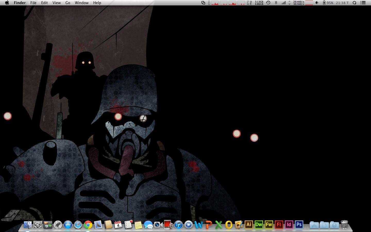Open the Downloads folder stack
This screenshot has height=232, width=371.
[334, 225]
